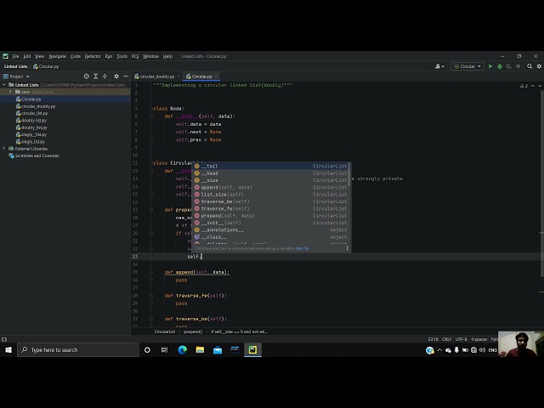Open the Refactor menu

point(93,56)
